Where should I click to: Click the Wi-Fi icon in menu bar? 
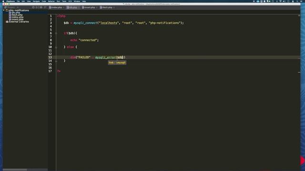coord(280,1)
